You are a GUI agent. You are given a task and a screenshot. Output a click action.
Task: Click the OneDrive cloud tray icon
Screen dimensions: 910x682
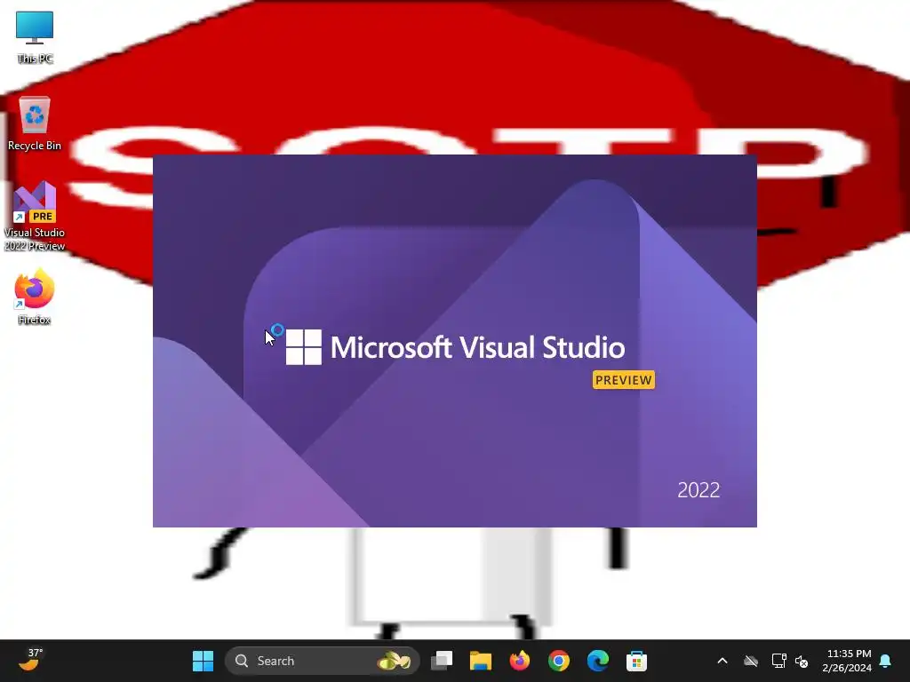pos(751,661)
